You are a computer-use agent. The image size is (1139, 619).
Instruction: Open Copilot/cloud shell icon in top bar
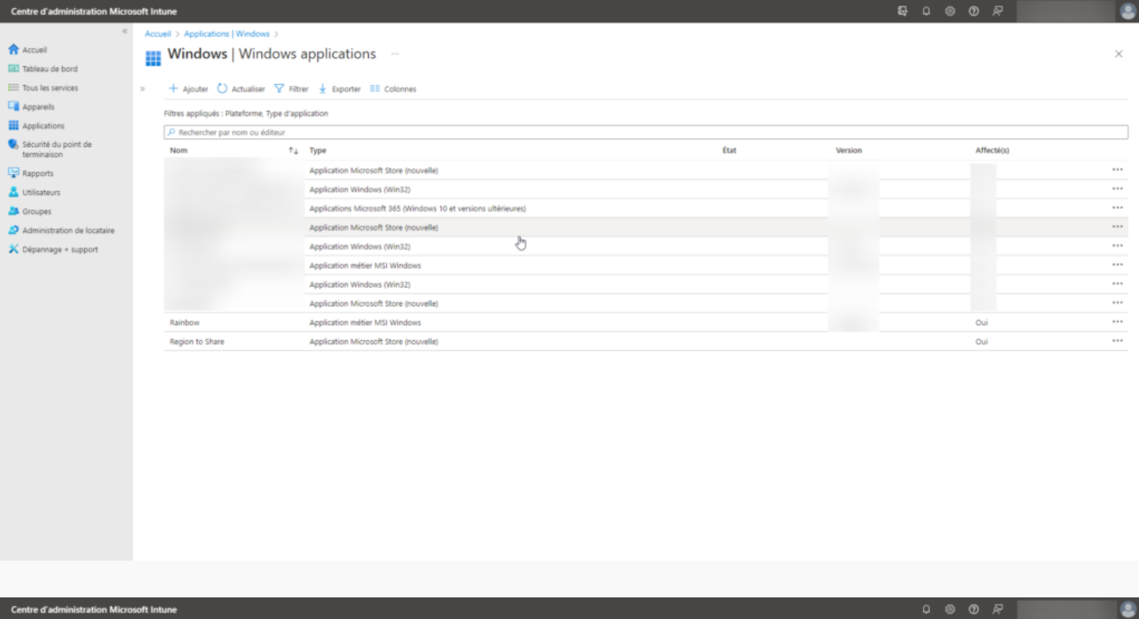click(x=903, y=12)
